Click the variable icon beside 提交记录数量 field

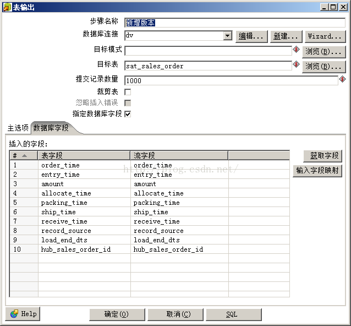[342, 79]
